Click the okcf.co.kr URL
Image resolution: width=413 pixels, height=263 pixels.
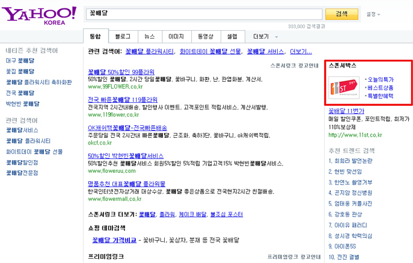pyautogui.click(x=100, y=143)
